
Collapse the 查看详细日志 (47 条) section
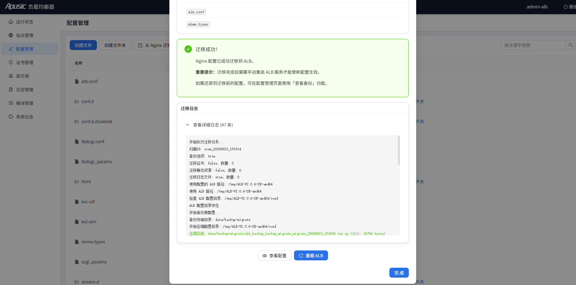209,125
